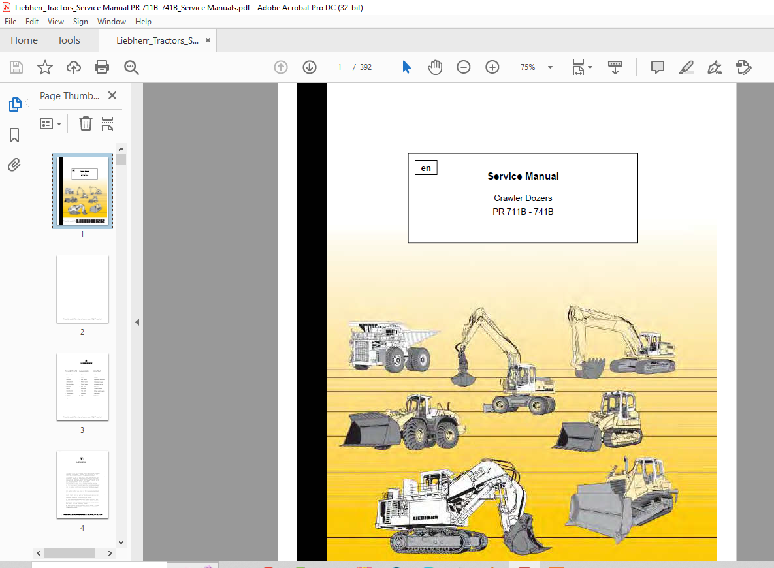Print the document with the printer icon
Image resolution: width=774 pixels, height=568 pixels.
coord(102,67)
